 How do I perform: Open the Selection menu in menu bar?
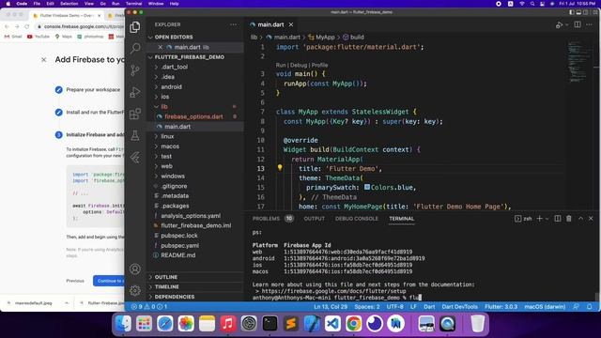69,4
